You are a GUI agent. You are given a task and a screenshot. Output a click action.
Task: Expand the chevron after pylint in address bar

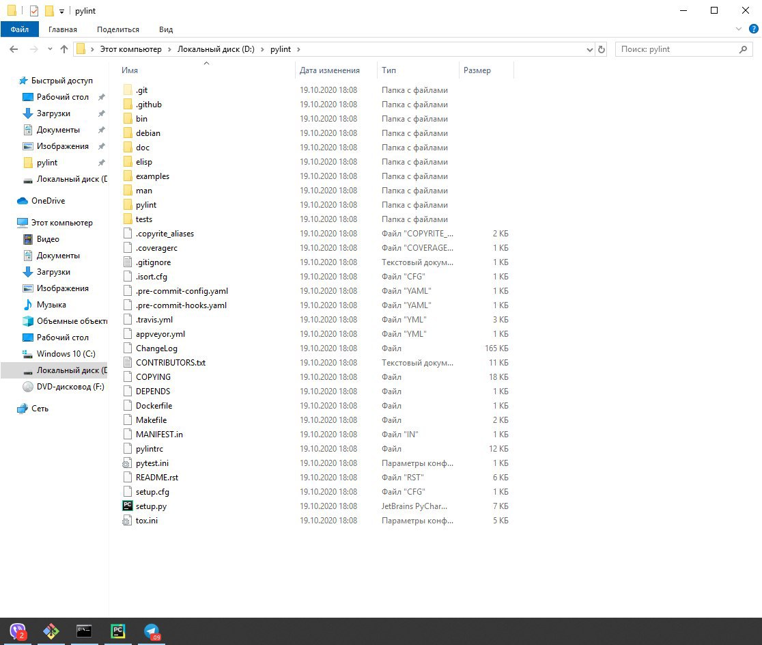[298, 49]
